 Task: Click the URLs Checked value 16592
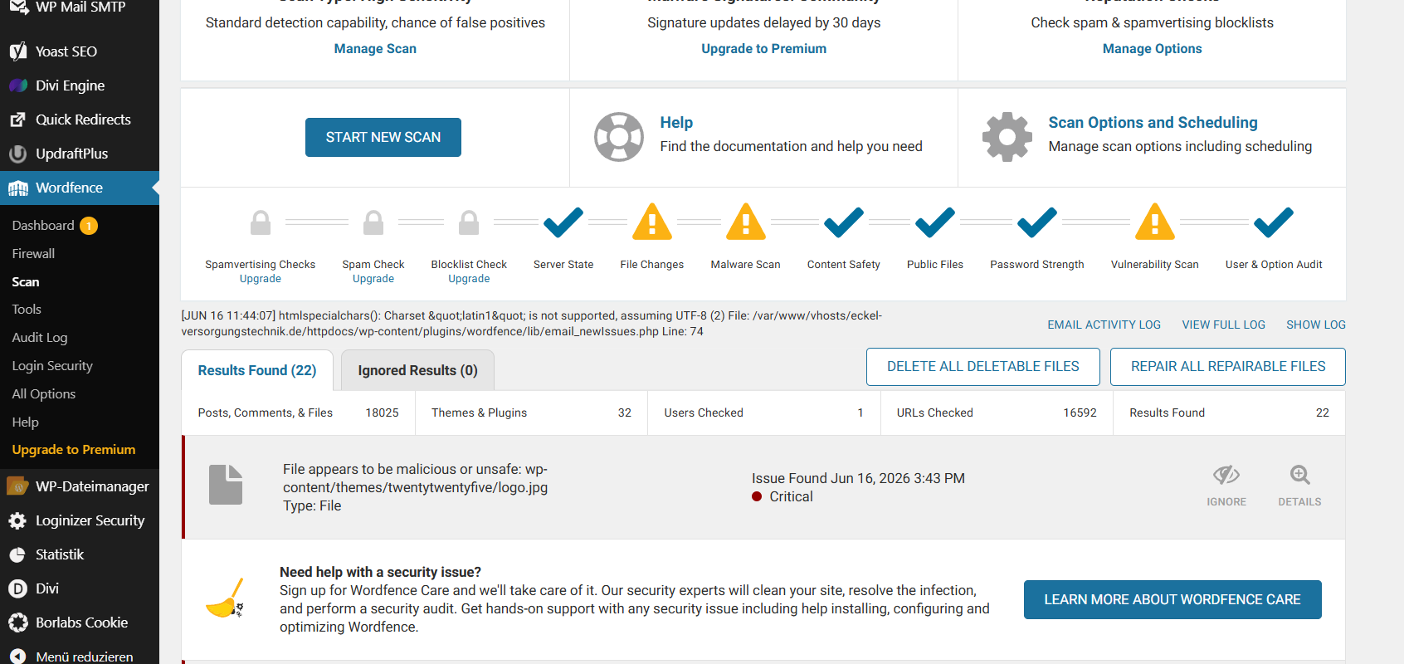pos(1080,413)
